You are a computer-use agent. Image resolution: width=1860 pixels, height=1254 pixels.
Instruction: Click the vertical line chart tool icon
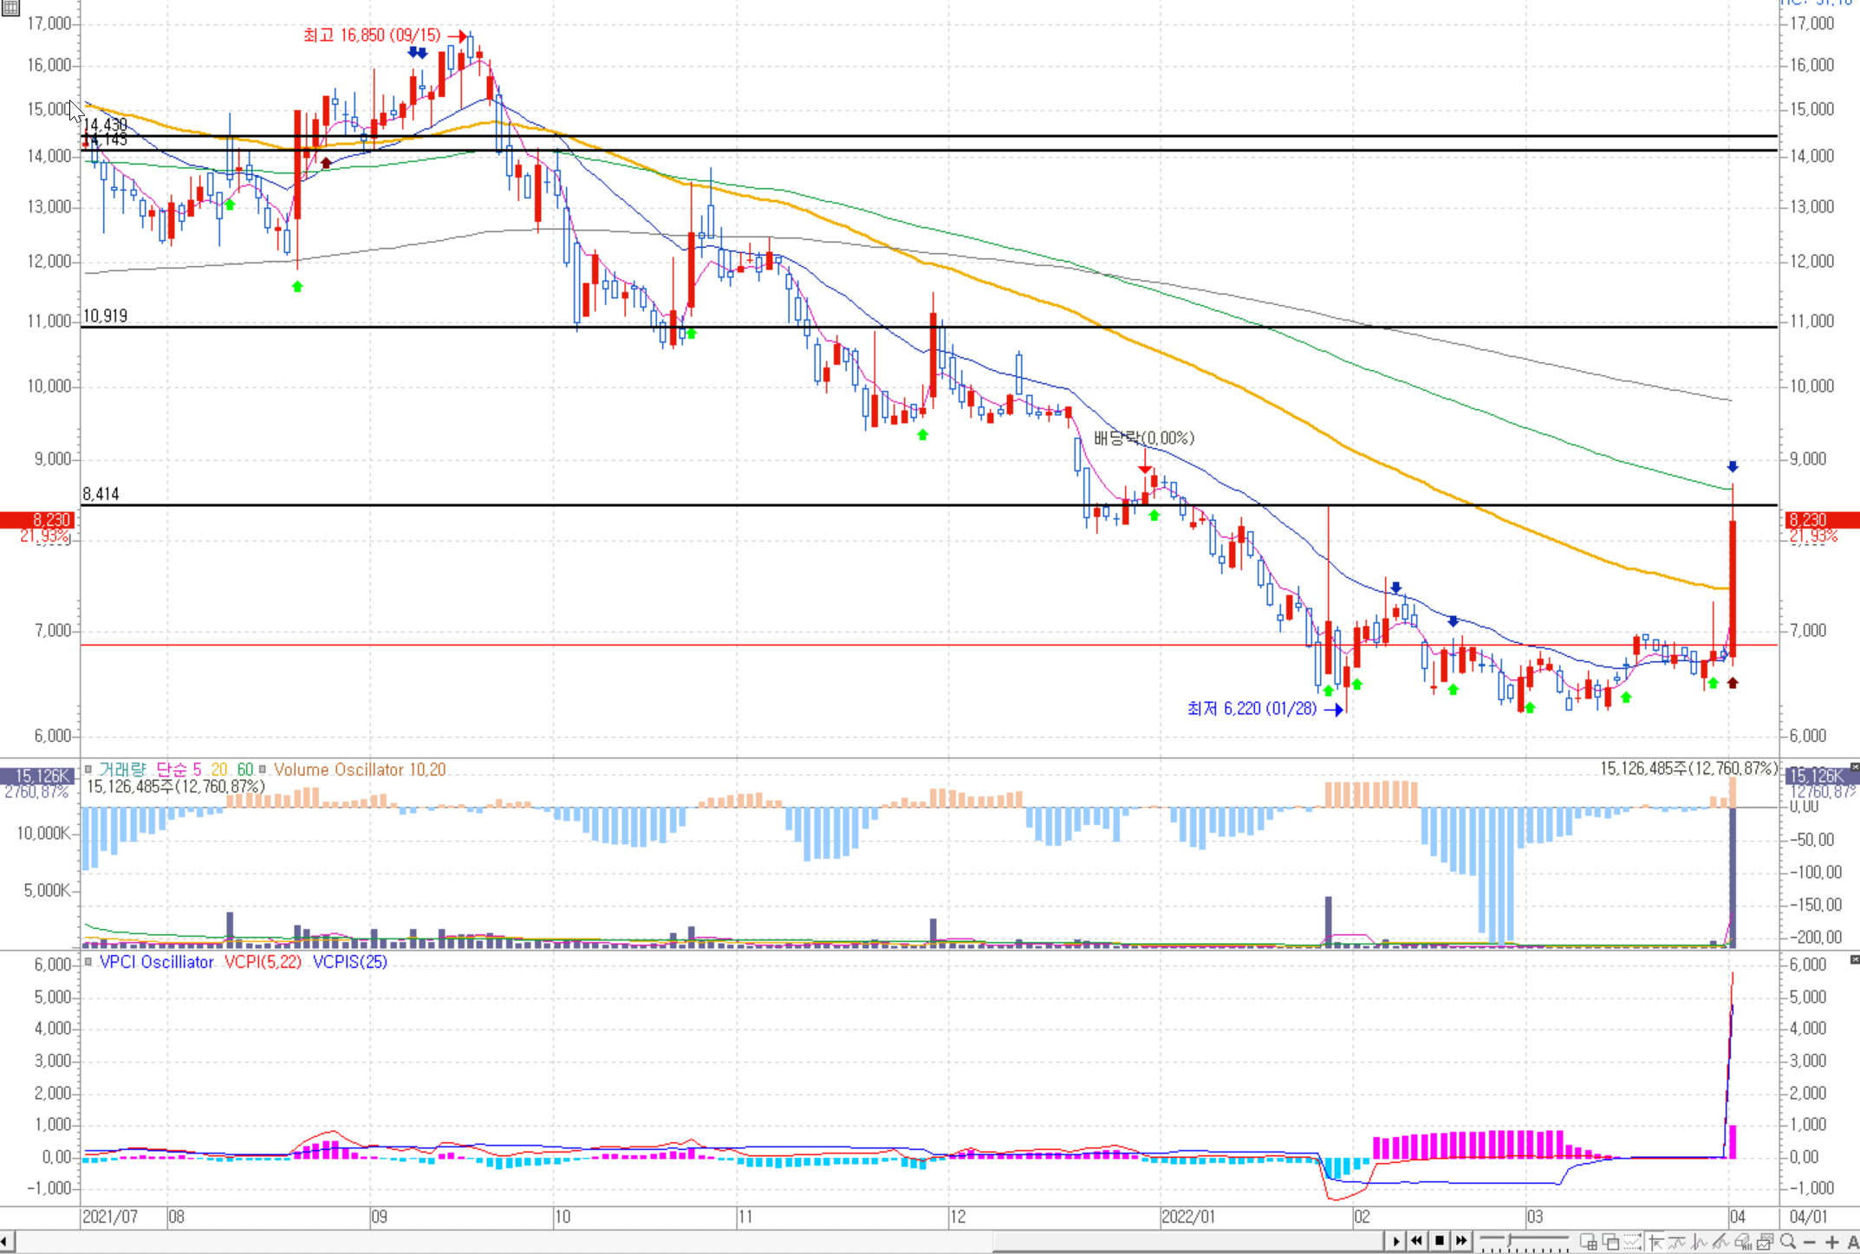point(1699,1242)
